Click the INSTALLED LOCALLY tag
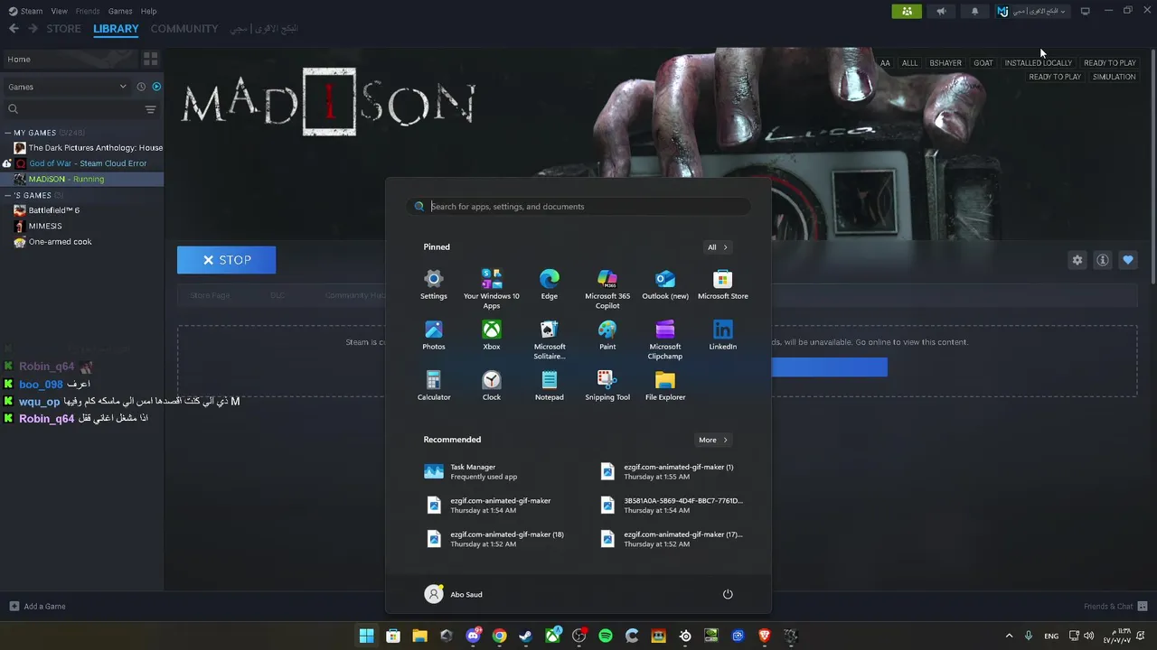This screenshot has height=650, width=1157. tap(1039, 63)
